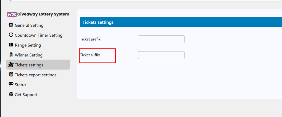This screenshot has height=117, width=282.
Task: Click the coins icon for Tickets export
Action: coord(11,74)
